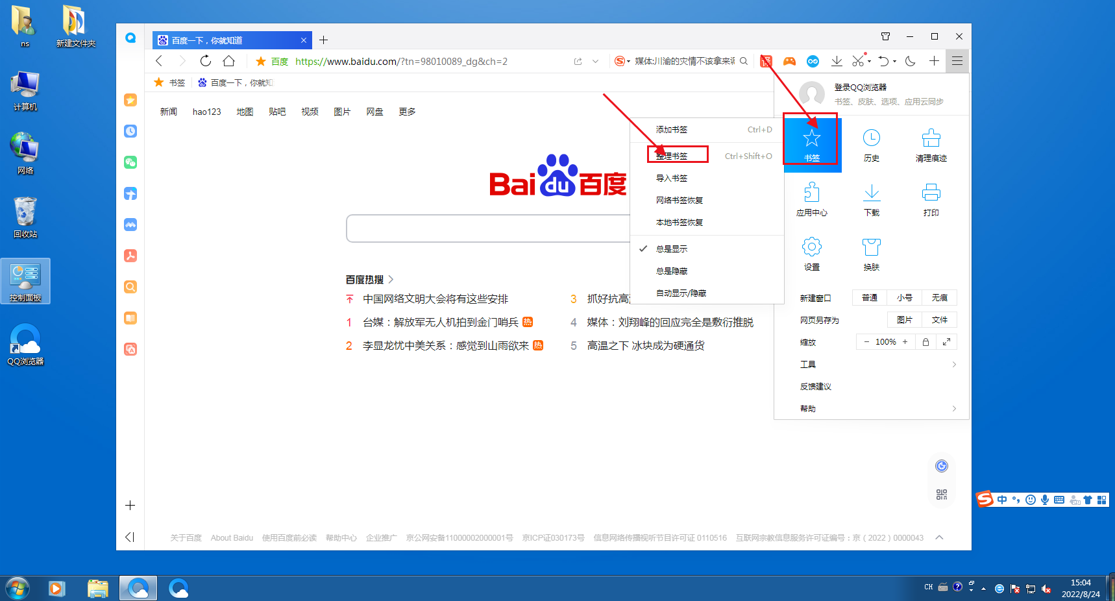This screenshot has height=601, width=1115.
Task: Open the sidebar orange book reader icon
Action: click(130, 318)
